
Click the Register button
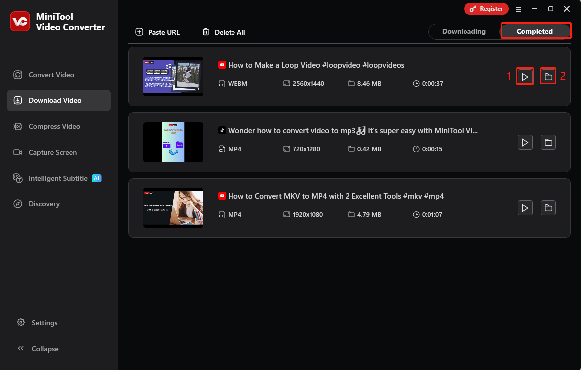[x=486, y=8]
